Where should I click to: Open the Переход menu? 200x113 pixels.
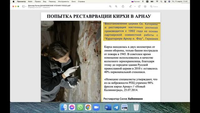click(x=52, y=2)
